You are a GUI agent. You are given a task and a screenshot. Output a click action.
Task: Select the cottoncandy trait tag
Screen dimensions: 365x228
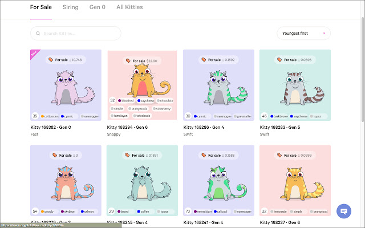pos(50,116)
